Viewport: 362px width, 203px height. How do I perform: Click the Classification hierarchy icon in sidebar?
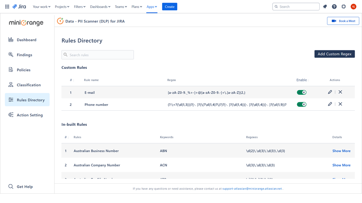coord(11,84)
